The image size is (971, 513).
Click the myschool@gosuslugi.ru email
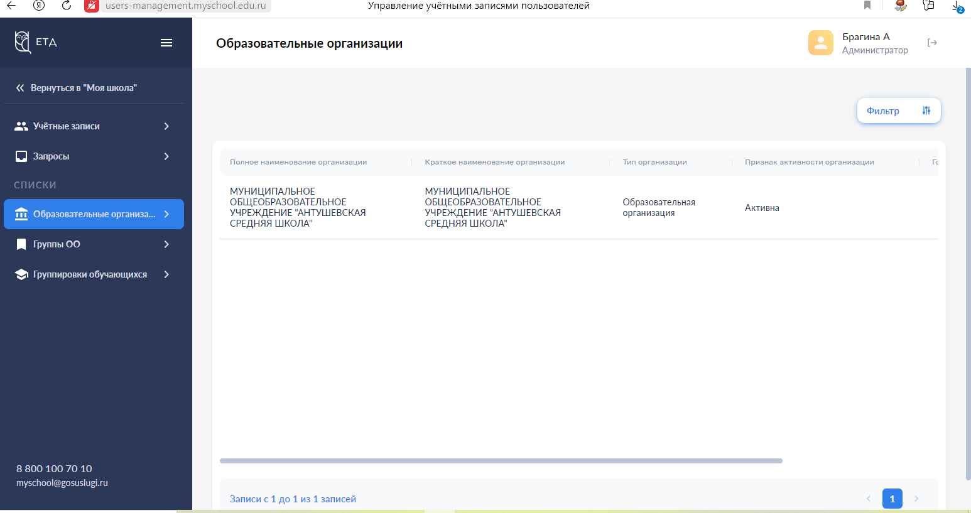[62, 483]
